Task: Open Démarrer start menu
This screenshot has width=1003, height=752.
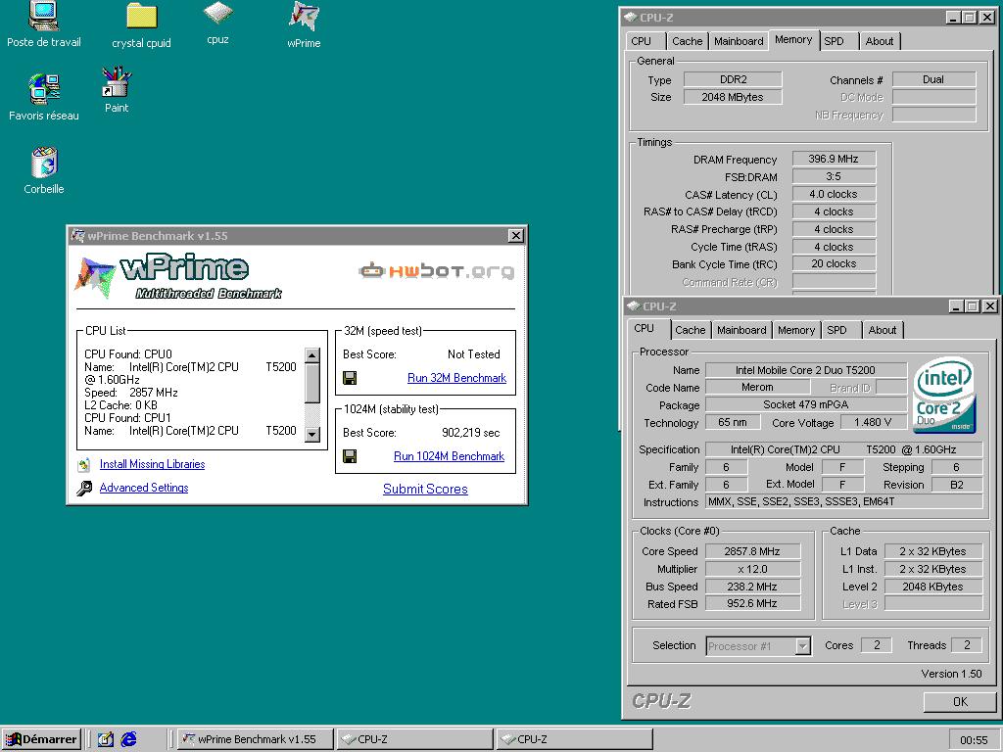Action: tap(41, 739)
